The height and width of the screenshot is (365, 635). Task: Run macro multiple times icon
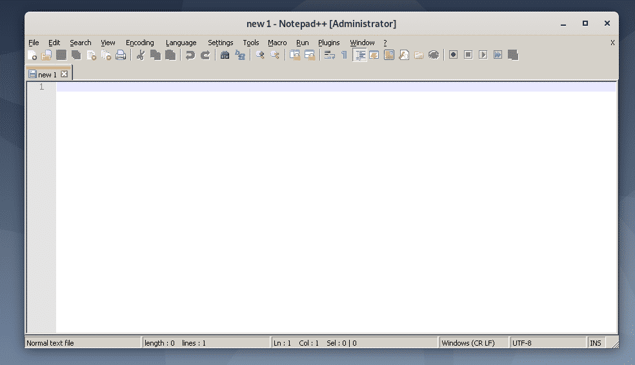pos(498,55)
